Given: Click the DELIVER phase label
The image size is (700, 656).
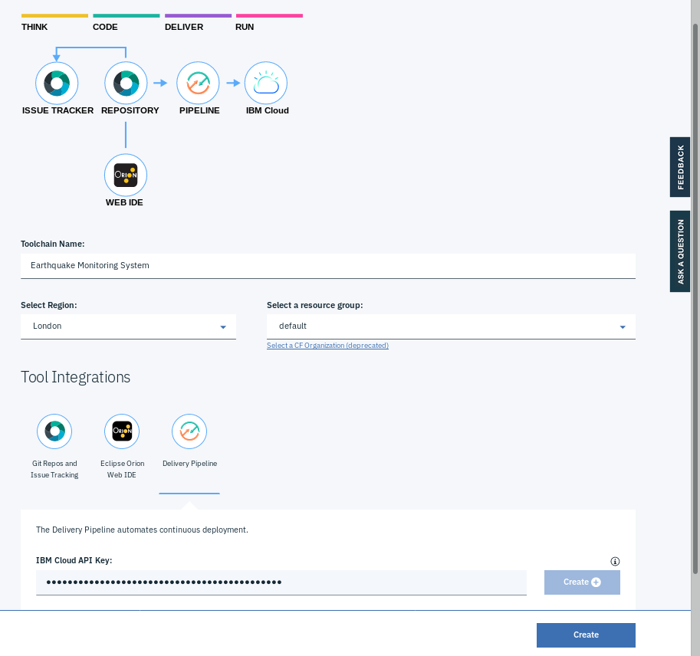Looking at the screenshot, I should tap(184, 27).
